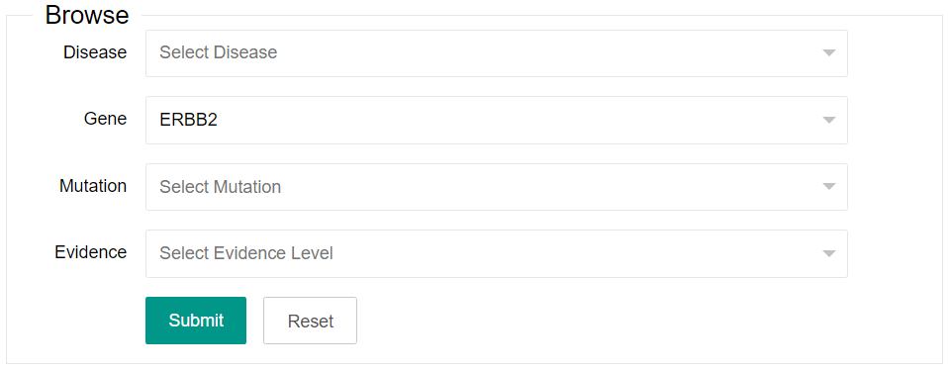Image resolution: width=948 pixels, height=370 pixels.
Task: Click the Disease field label
Action: point(95,52)
